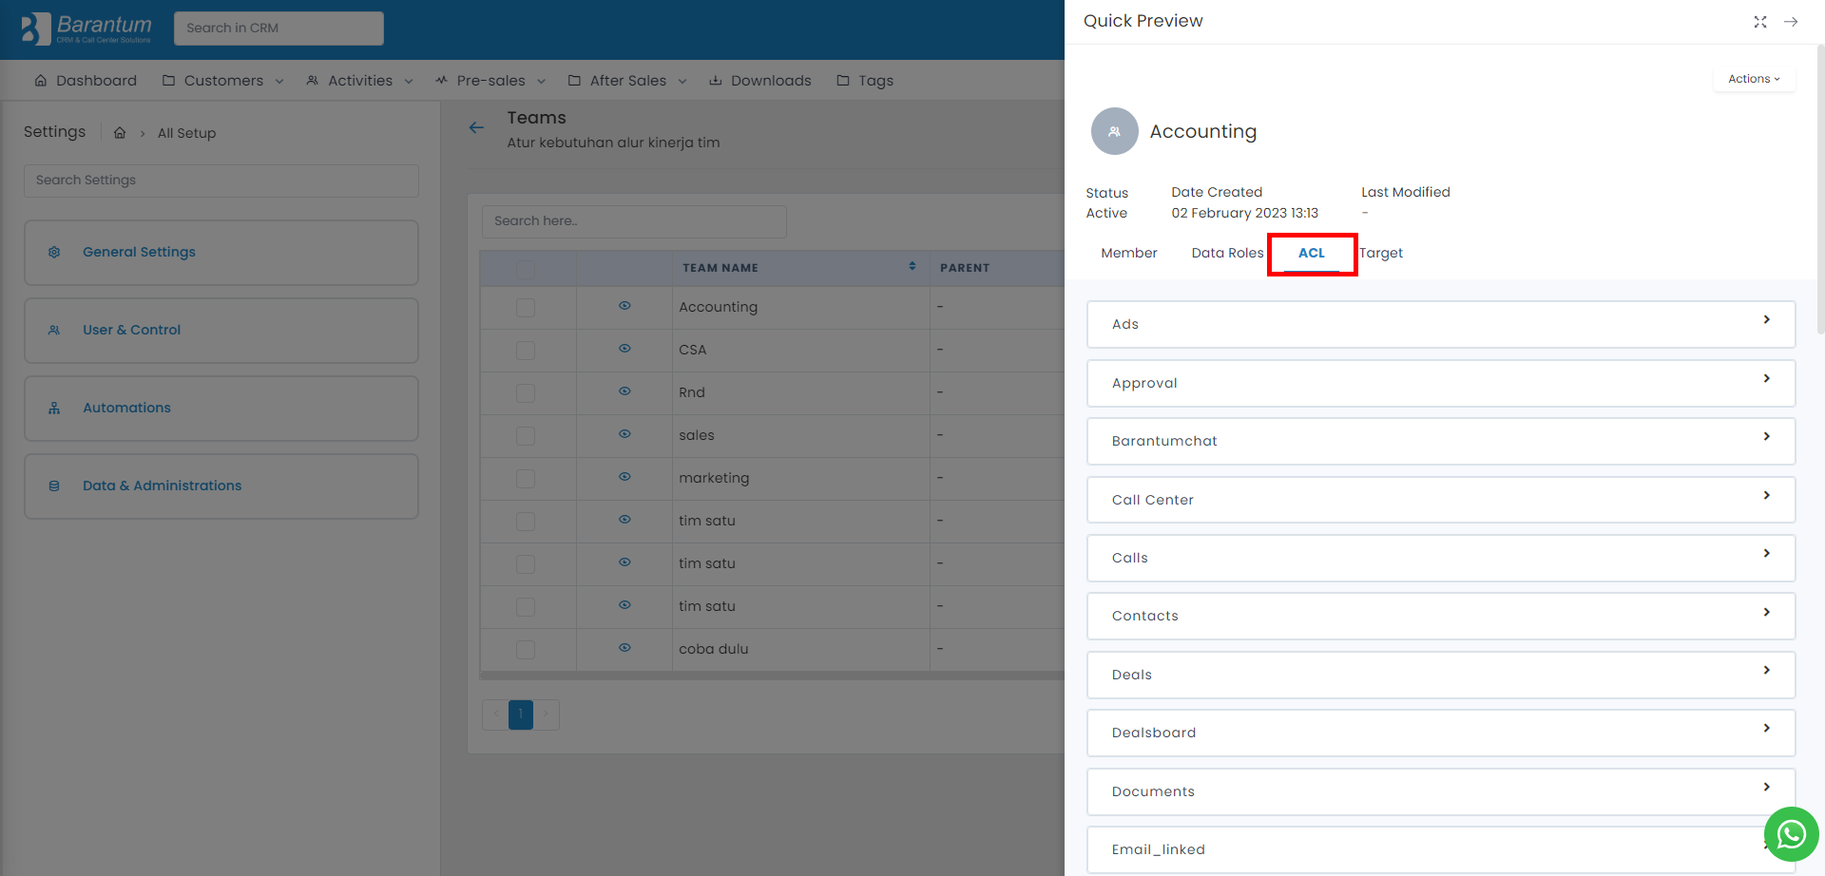Click the Data & Administrations database icon
Image resolution: width=1825 pixels, height=876 pixels.
[54, 486]
